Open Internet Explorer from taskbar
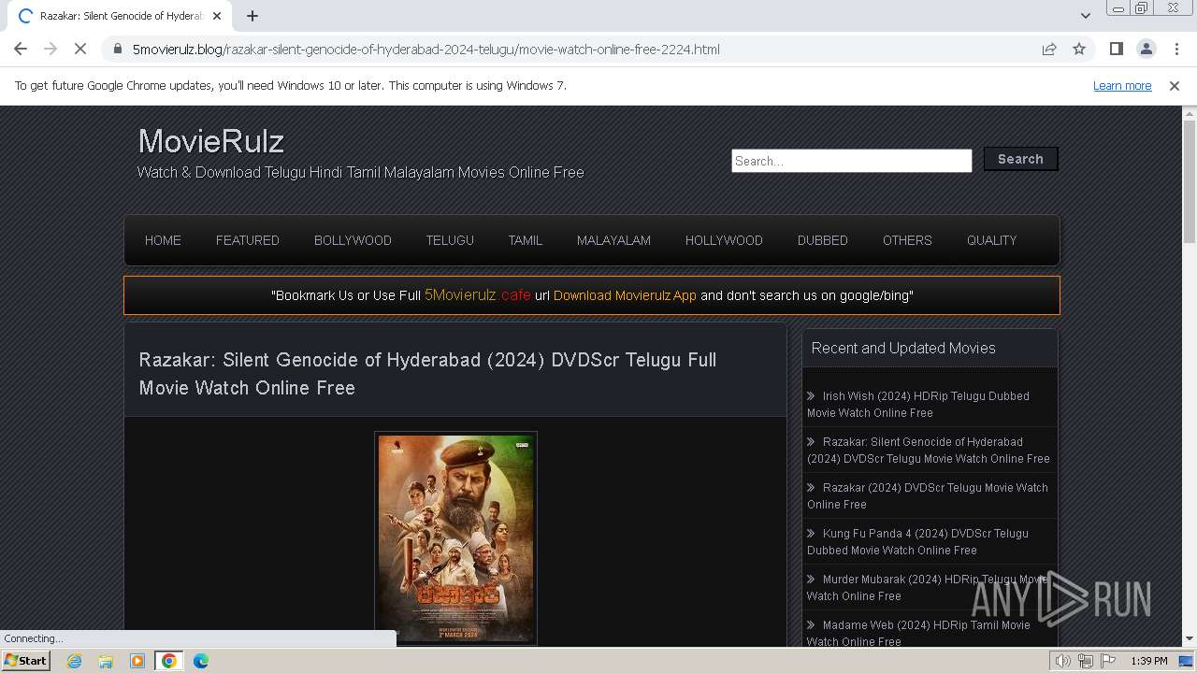This screenshot has height=673, width=1197. (x=75, y=661)
